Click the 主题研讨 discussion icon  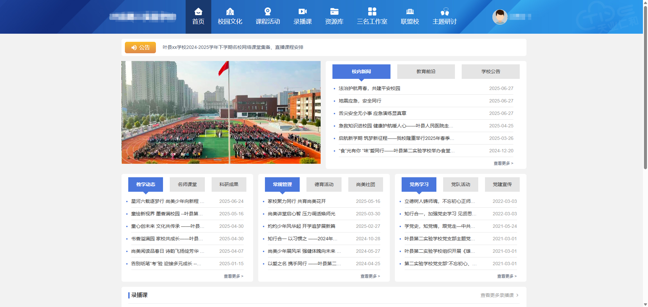click(x=444, y=12)
